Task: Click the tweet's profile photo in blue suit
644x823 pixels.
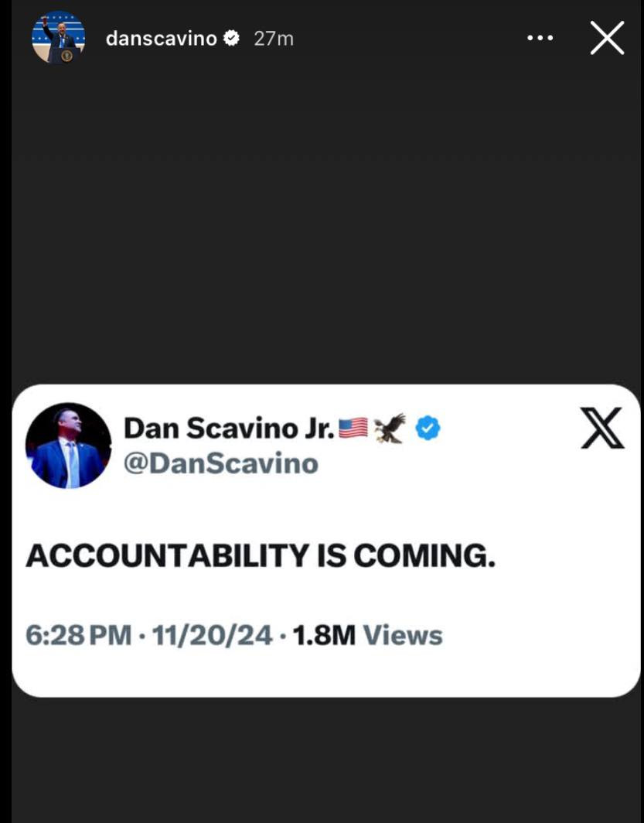Action: [x=68, y=446]
